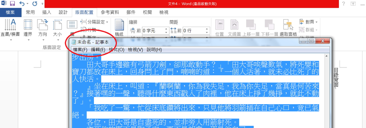The width and height of the screenshot is (366, 128).
Task: Switch to the 常用 ribbon tab
Action: 30,12
